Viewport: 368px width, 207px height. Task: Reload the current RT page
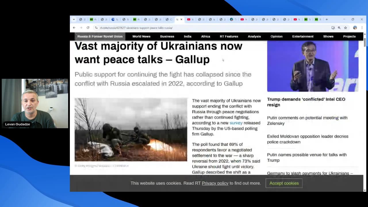pos(88,28)
